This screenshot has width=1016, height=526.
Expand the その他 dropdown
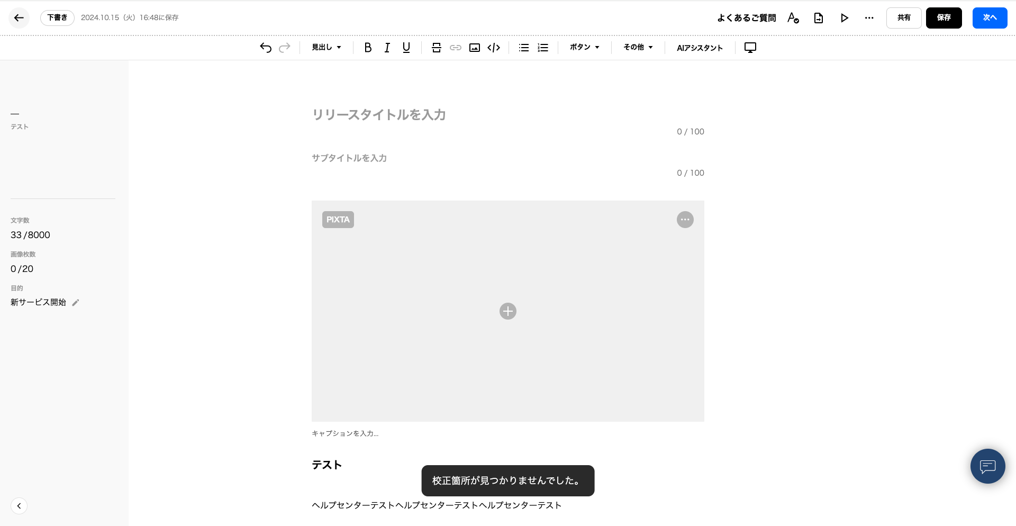click(638, 48)
